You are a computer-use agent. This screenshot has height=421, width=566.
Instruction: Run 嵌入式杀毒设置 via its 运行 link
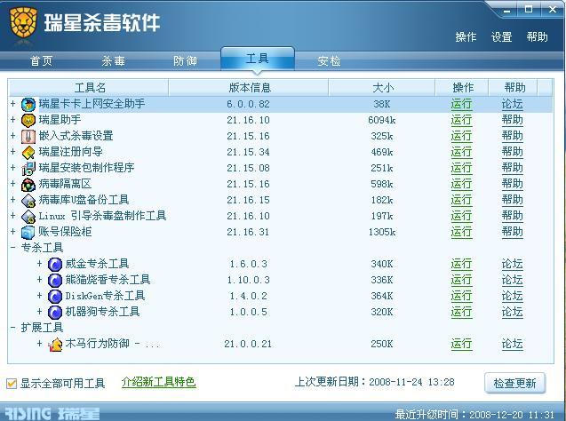click(461, 136)
